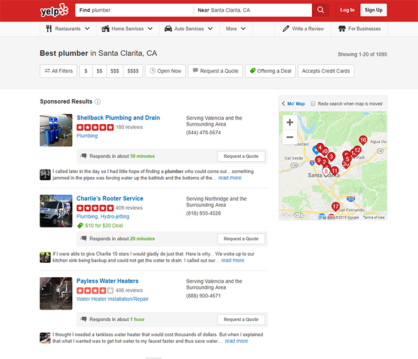Viewport: 418px width, 359px height.
Task: Expand Shellback review with read more
Action: [x=230, y=178]
